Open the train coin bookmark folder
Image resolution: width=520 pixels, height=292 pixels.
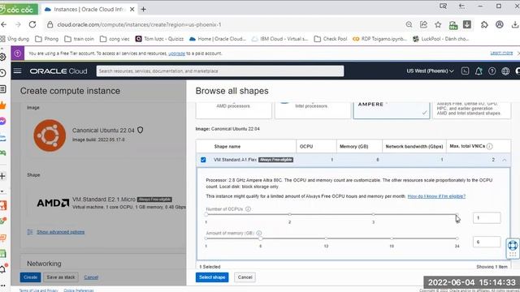pyautogui.click(x=80, y=39)
